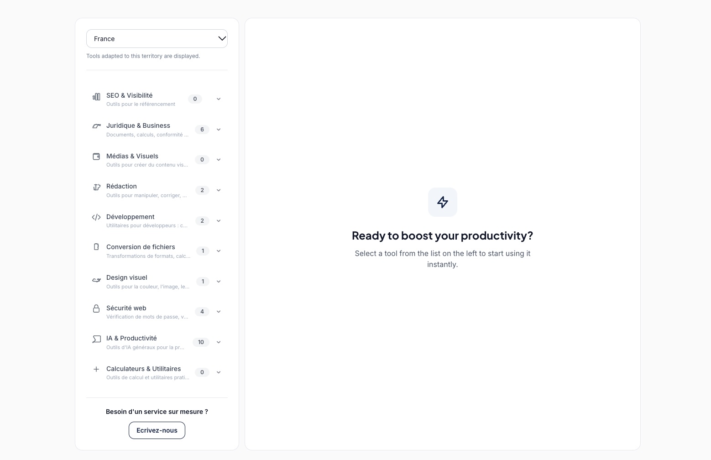Expand the Design visuel chevron

(x=219, y=282)
